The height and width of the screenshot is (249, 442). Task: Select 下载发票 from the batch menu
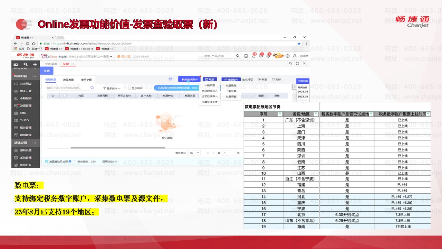(x=231, y=91)
